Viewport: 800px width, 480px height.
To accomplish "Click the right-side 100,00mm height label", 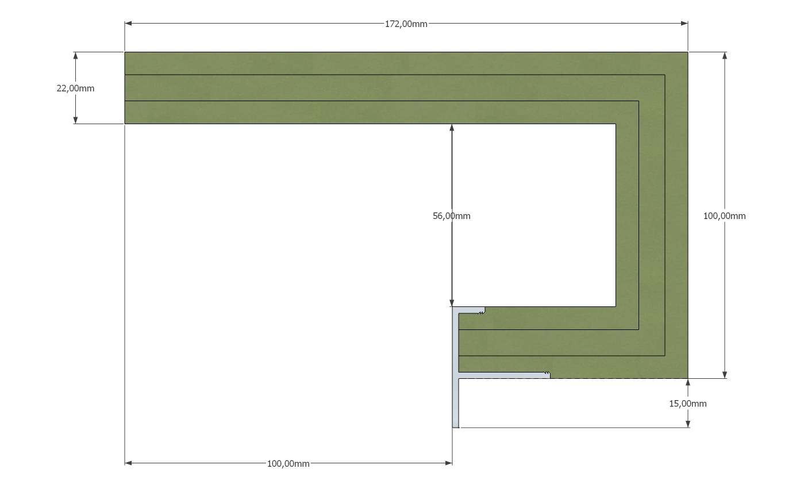I will (724, 216).
